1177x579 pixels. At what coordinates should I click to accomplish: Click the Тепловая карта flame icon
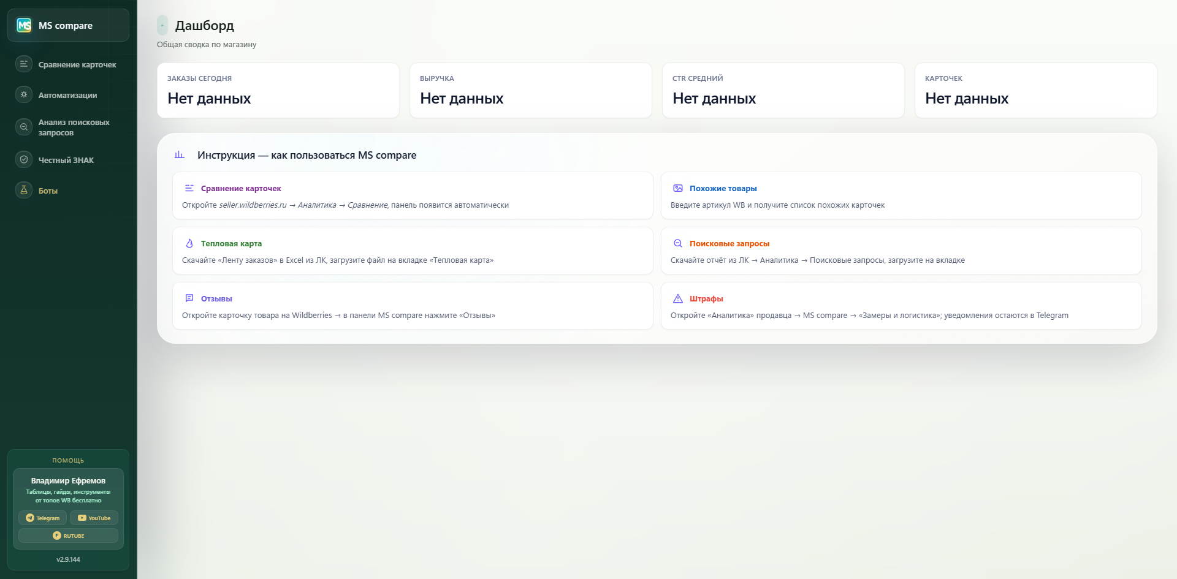click(189, 243)
